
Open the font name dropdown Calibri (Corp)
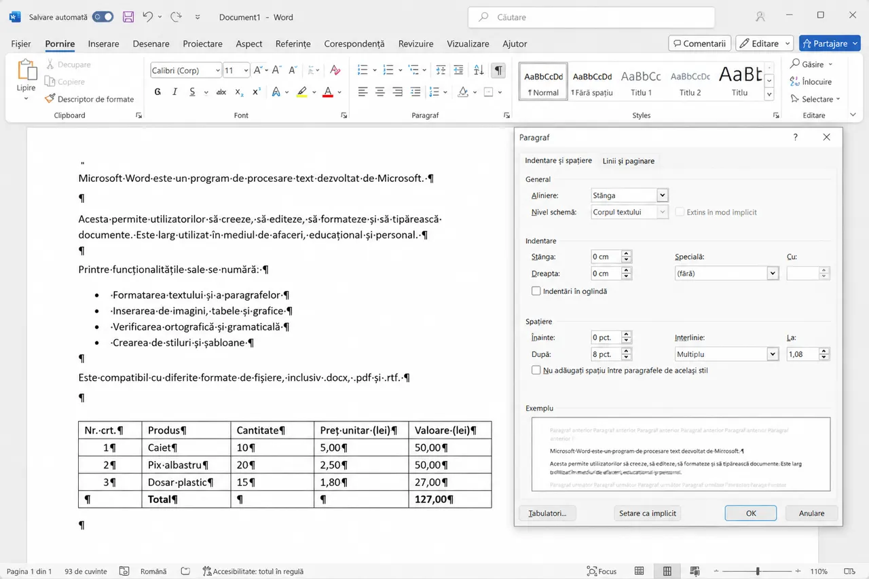(x=218, y=71)
